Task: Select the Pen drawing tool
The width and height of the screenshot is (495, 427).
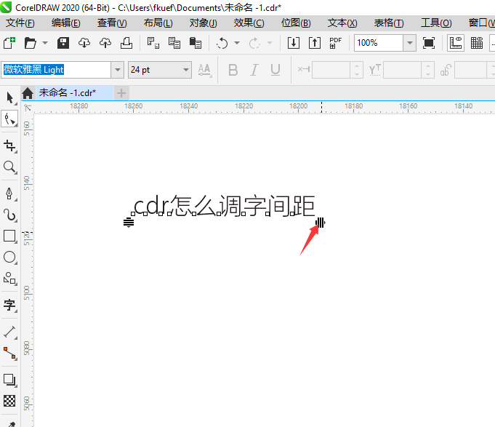Action: click(9, 194)
